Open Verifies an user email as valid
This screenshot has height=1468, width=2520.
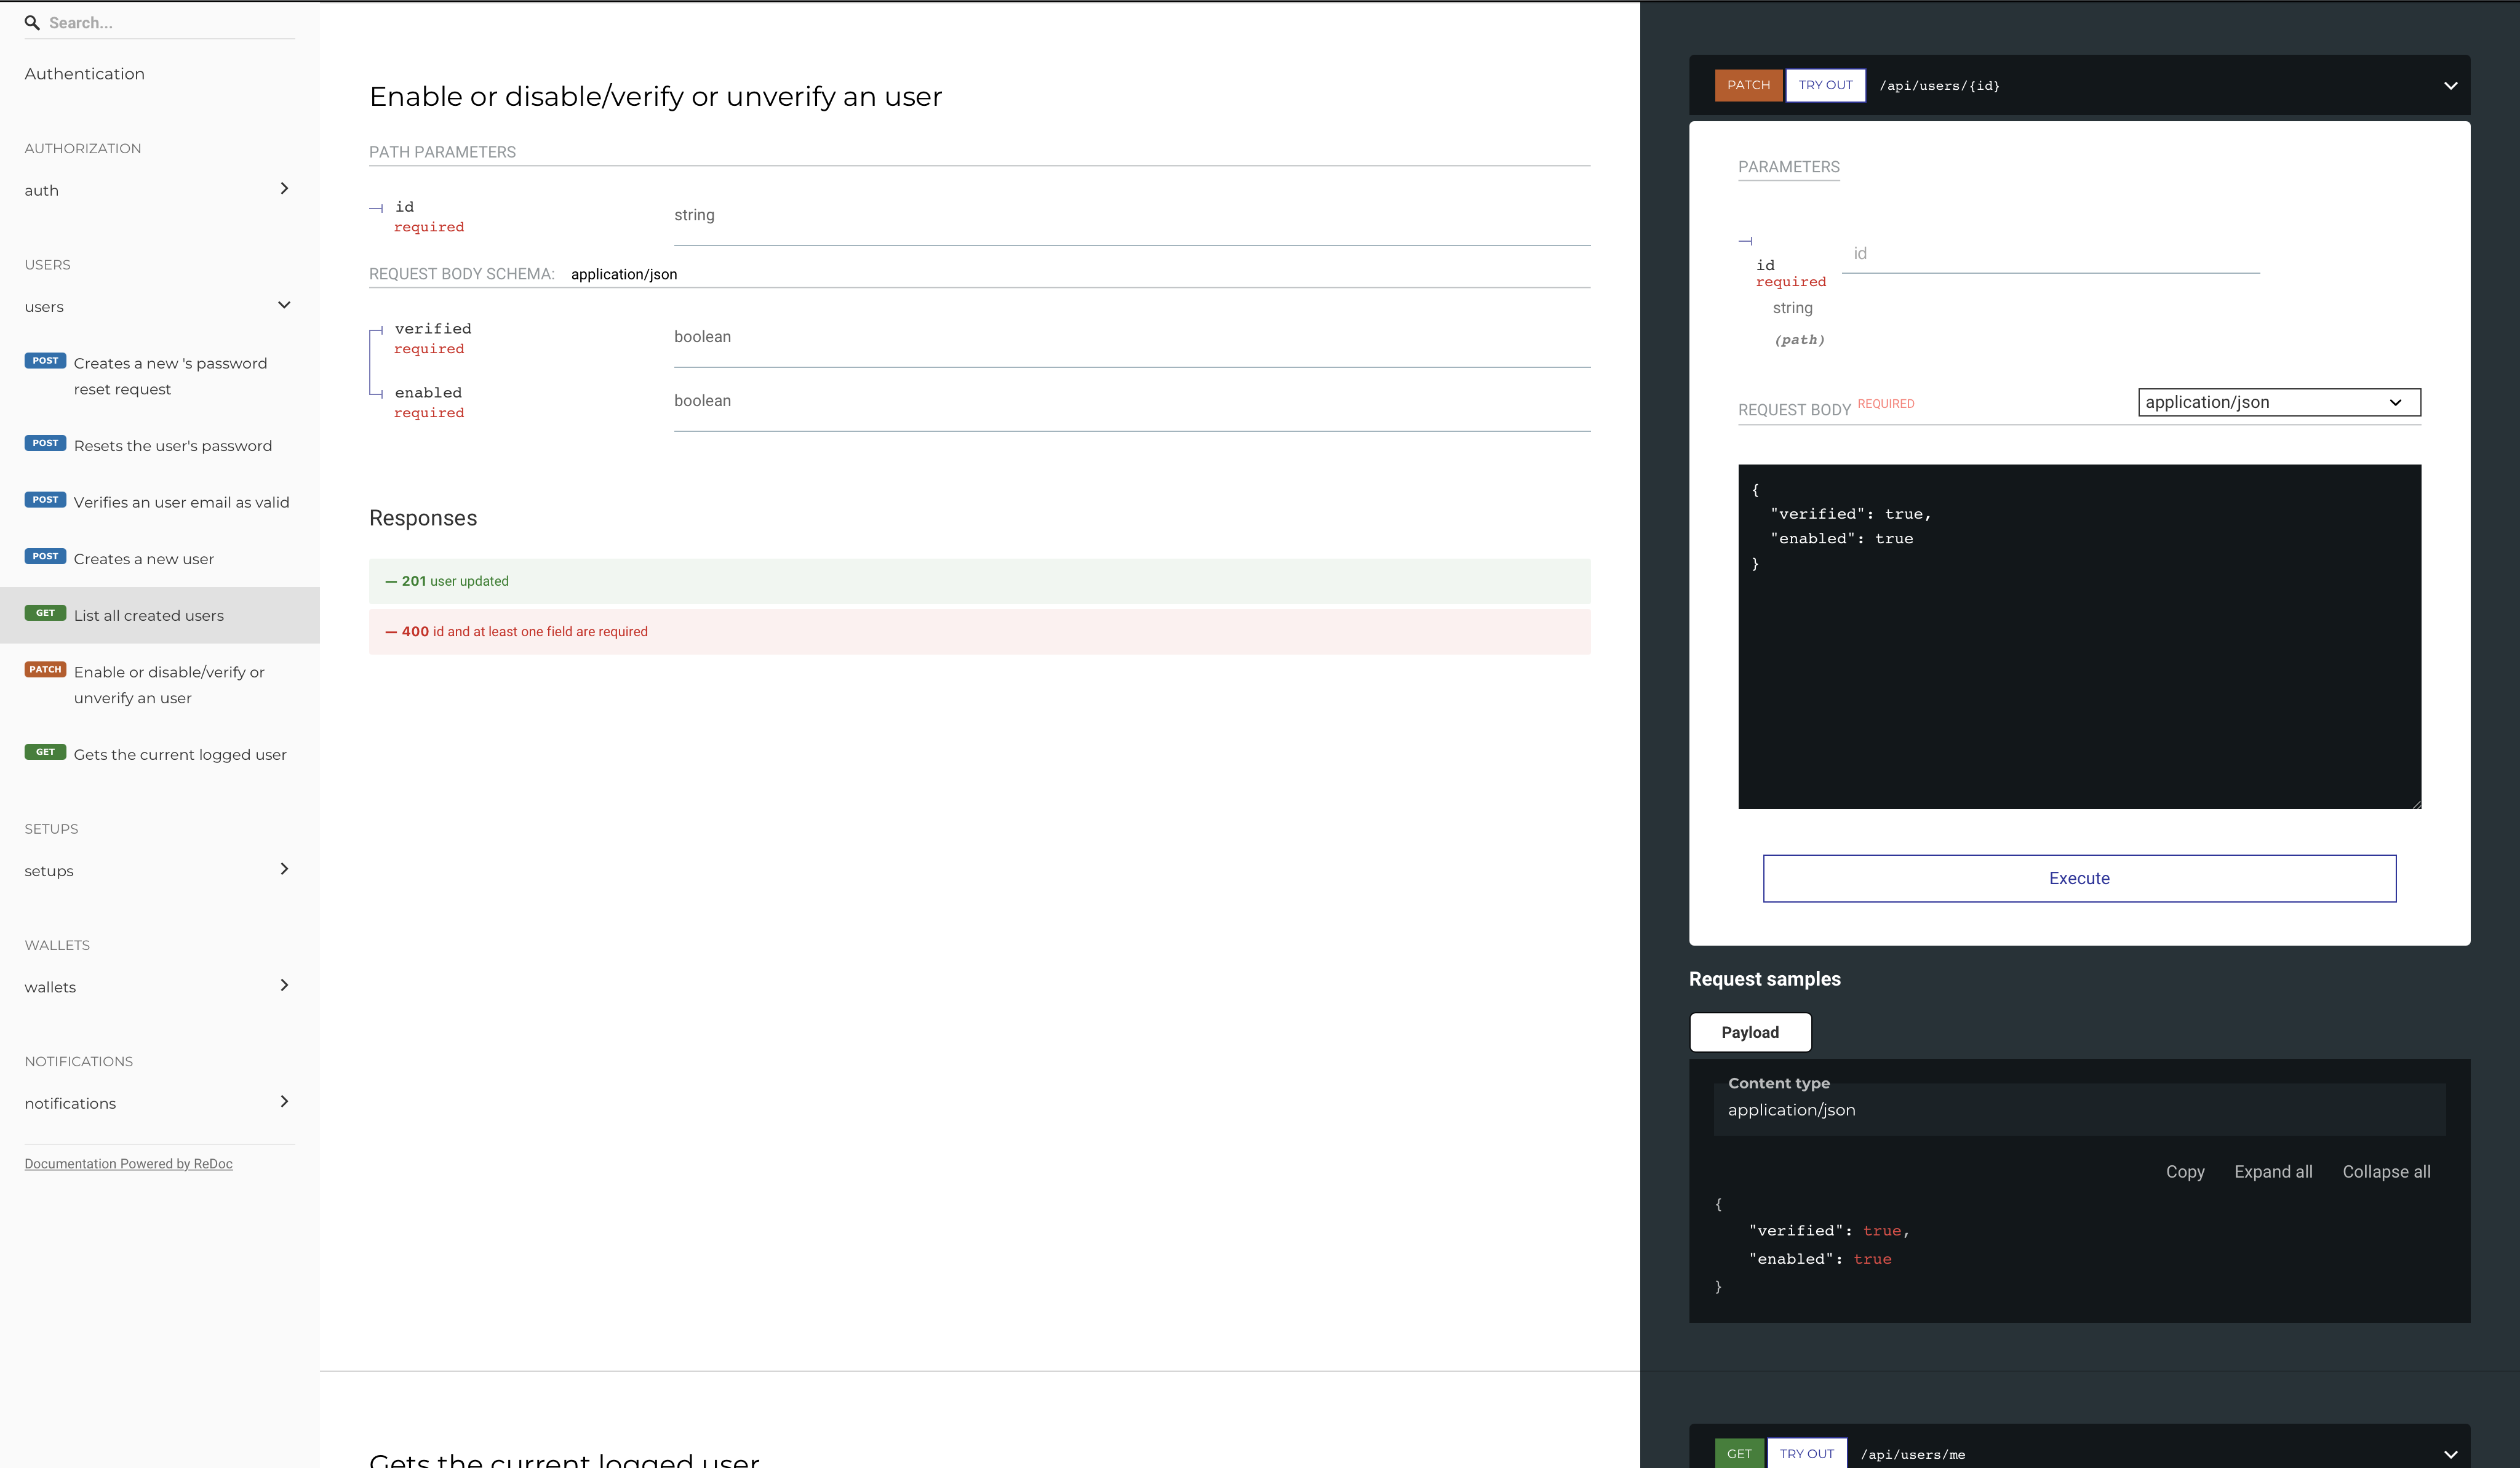[x=181, y=502]
